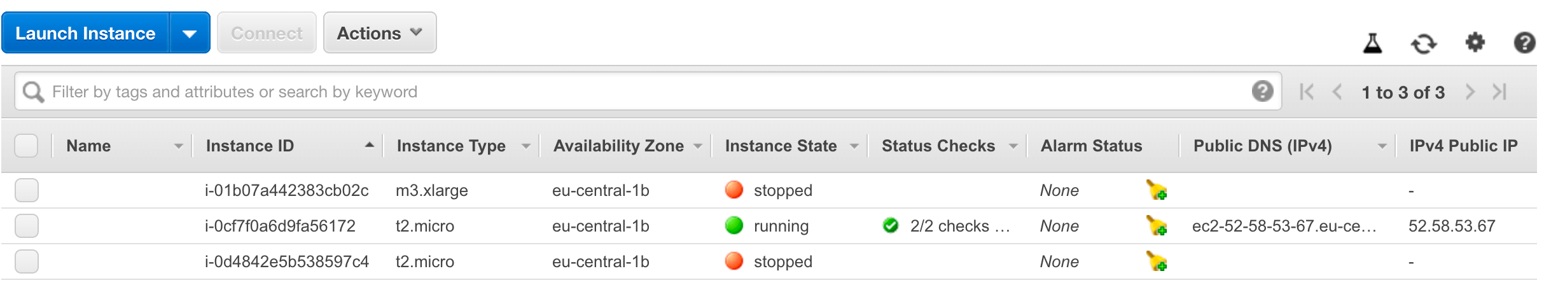Check instance i-0d4842e5b538597c4 row checkbox

(26, 261)
